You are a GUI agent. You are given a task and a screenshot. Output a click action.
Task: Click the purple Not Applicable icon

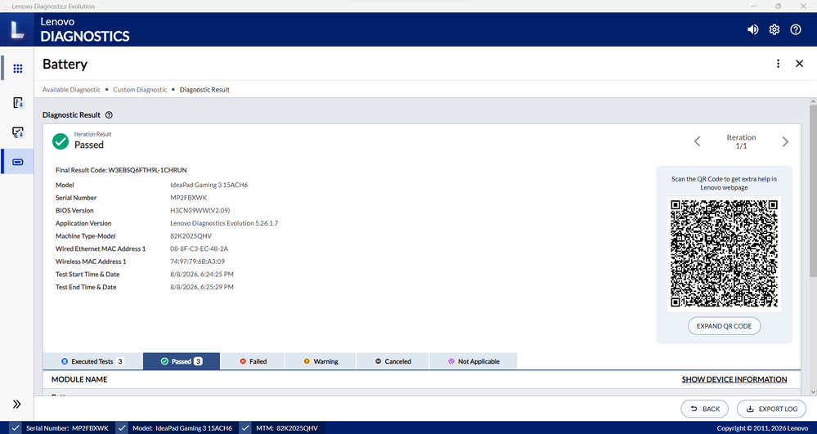451,361
